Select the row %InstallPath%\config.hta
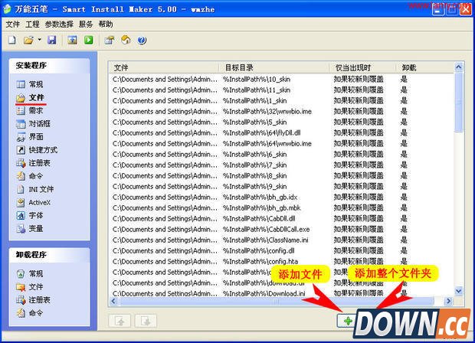 pos(282,261)
